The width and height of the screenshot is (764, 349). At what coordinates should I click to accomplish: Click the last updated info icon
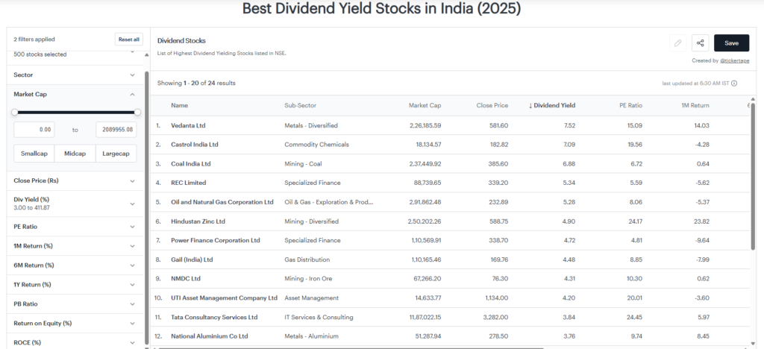734,84
